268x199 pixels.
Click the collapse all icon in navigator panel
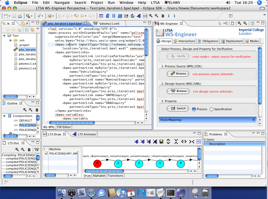click(x=27, y=30)
